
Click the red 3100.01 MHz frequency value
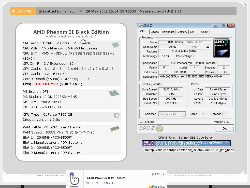pos(46,84)
